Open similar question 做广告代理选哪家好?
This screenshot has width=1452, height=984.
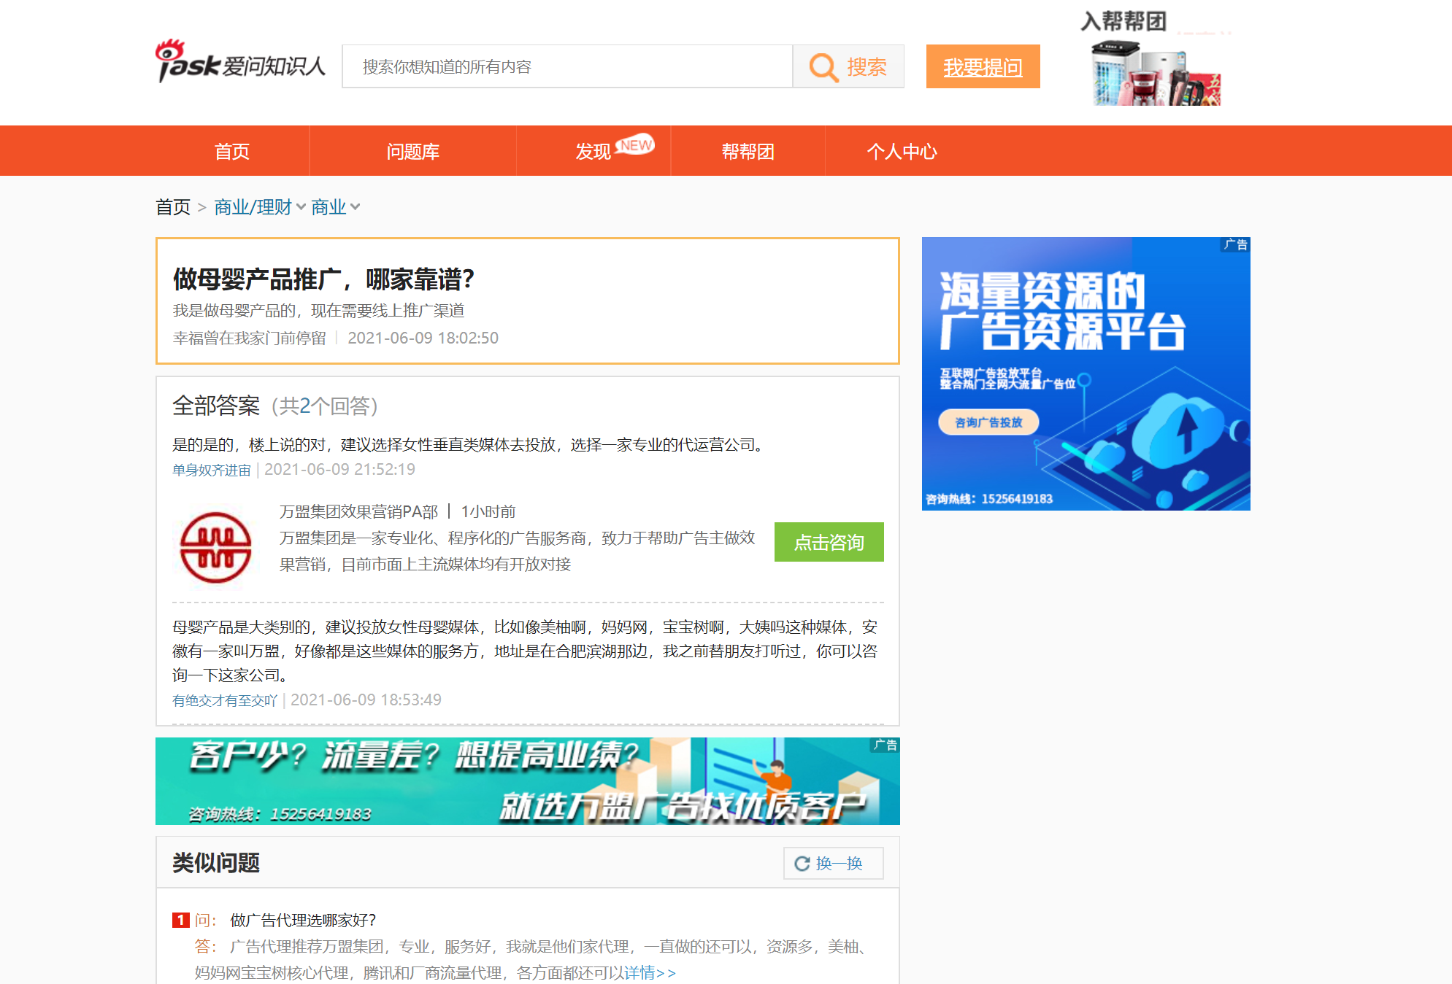point(303,920)
